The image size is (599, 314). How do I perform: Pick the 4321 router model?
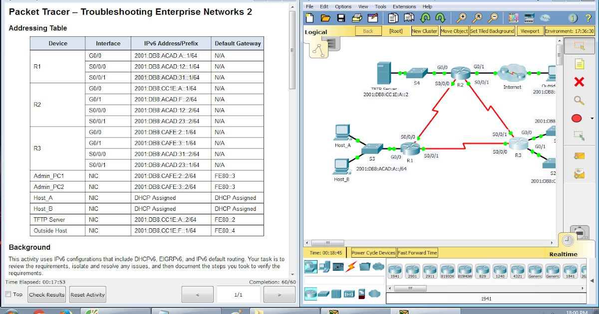(518, 271)
